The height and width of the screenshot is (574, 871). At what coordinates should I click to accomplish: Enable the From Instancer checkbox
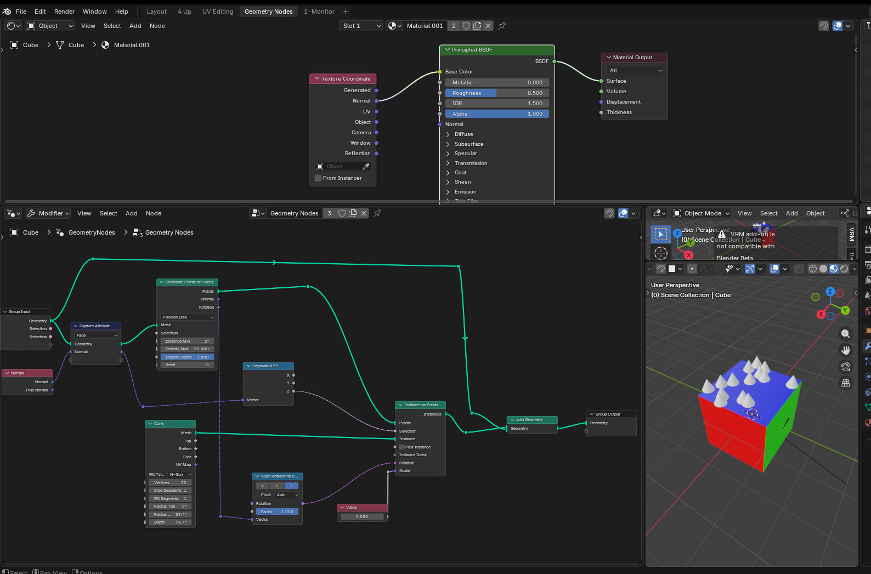[318, 178]
